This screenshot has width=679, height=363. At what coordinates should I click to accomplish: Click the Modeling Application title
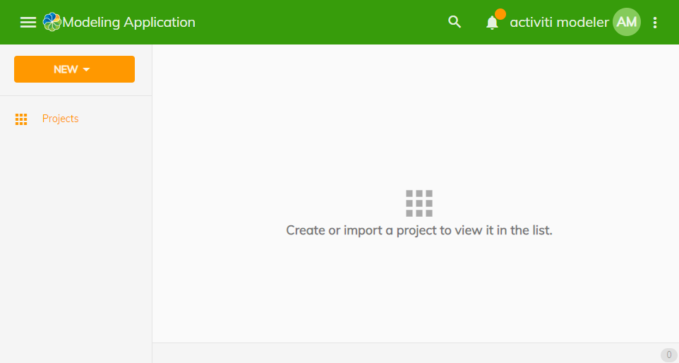(129, 22)
